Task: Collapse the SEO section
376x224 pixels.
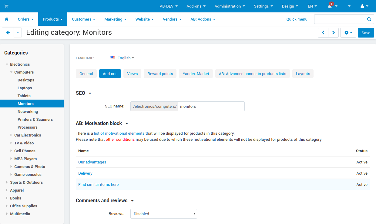Action: pos(89,93)
